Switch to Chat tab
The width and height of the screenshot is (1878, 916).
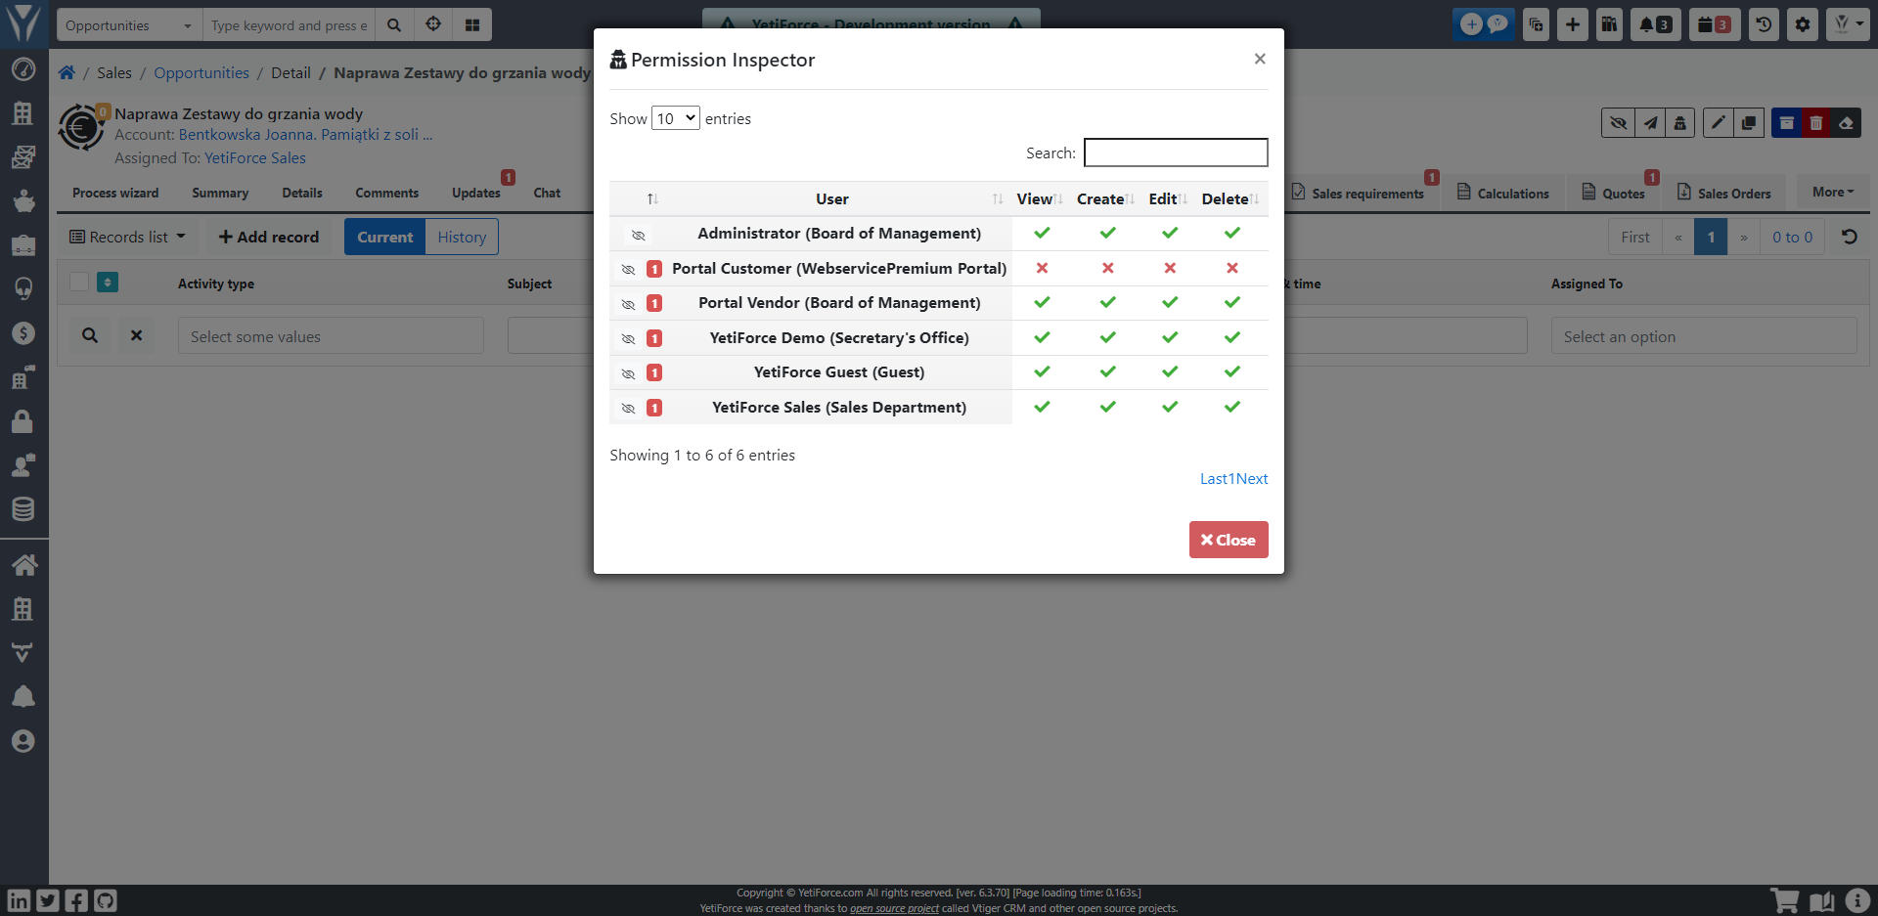coord(547,193)
